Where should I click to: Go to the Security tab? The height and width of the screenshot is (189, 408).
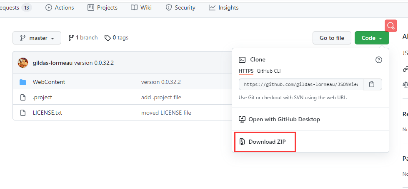click(x=180, y=7)
